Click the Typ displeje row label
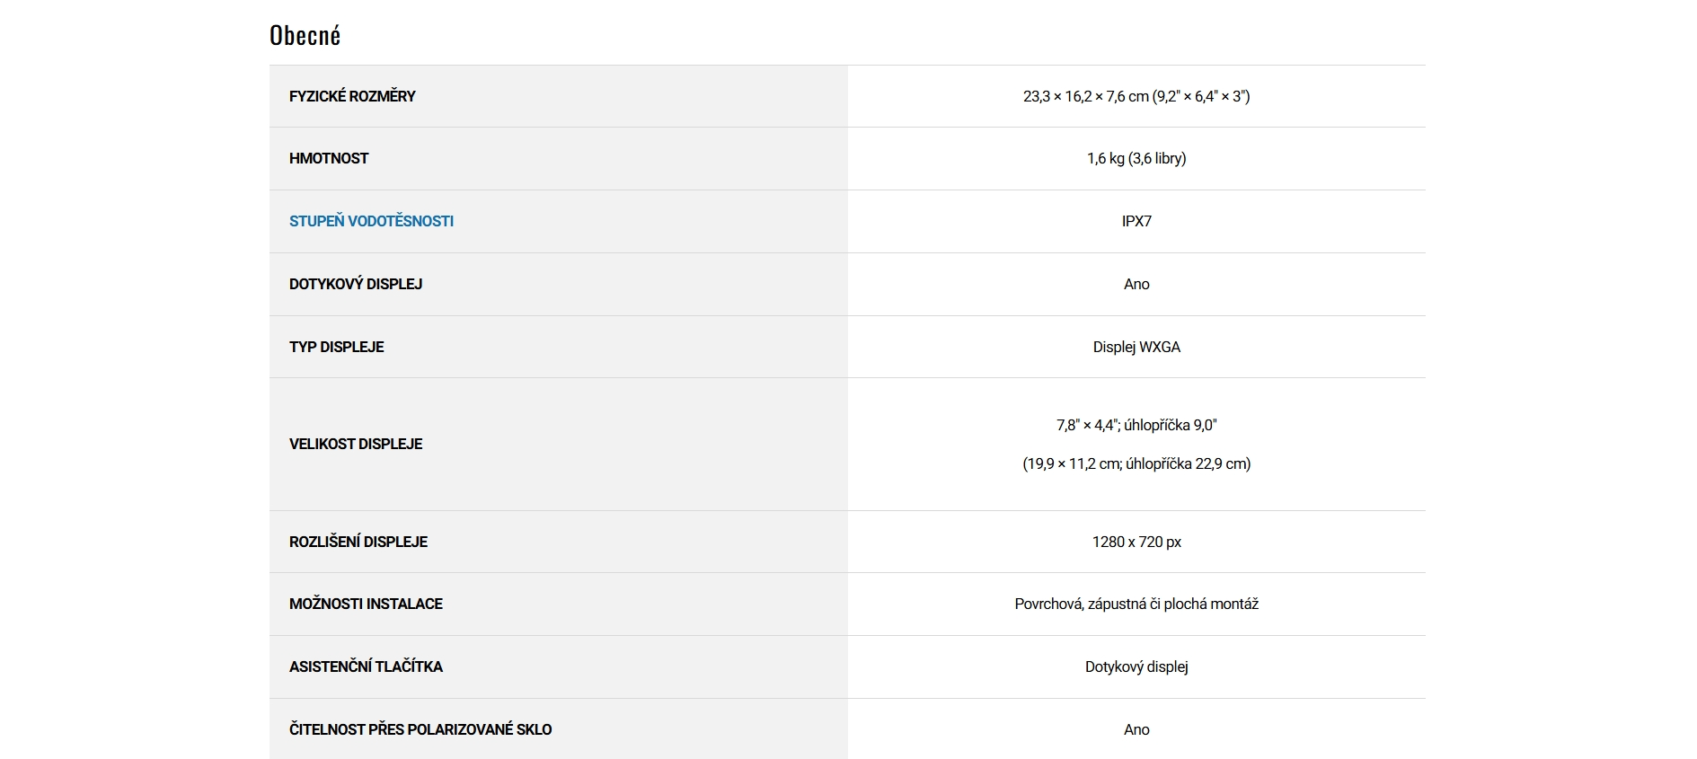The height and width of the screenshot is (759, 1697). click(336, 347)
